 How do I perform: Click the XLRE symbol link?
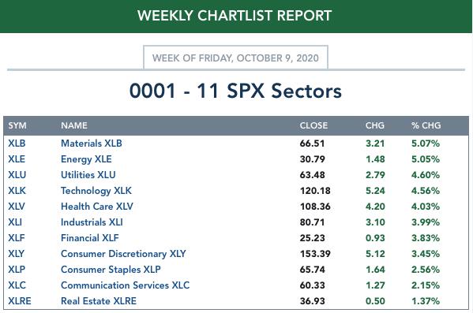pyautogui.click(x=19, y=301)
